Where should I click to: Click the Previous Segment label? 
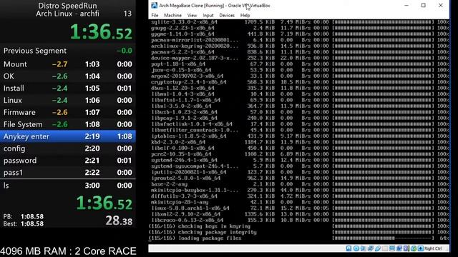[x=35, y=51]
